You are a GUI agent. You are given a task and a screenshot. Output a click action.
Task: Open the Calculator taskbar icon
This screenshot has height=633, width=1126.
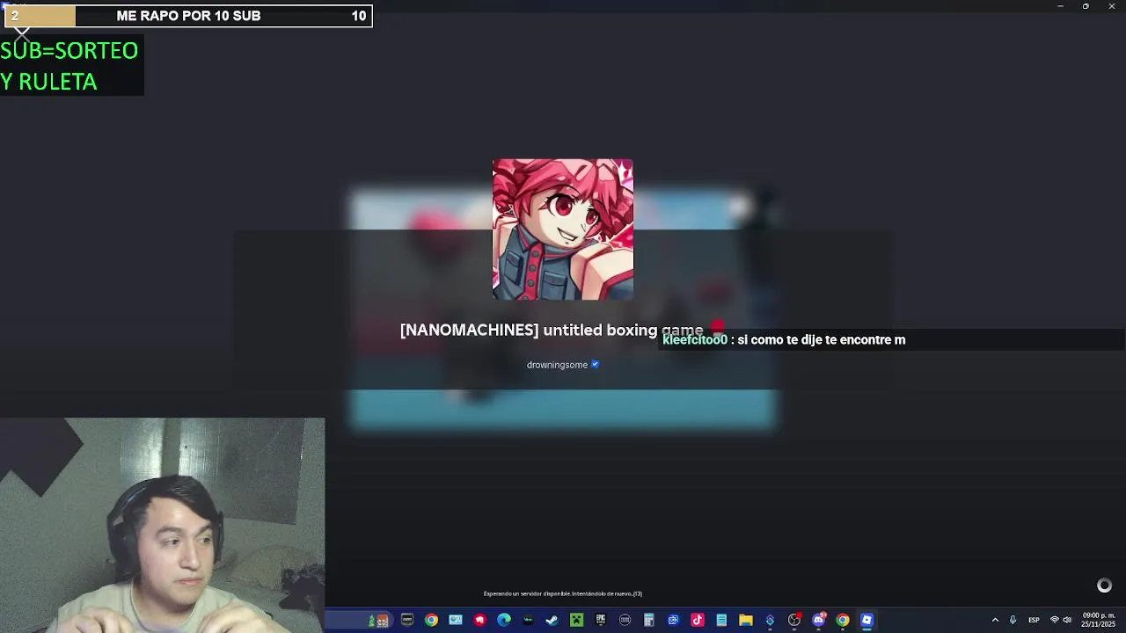[649, 620]
